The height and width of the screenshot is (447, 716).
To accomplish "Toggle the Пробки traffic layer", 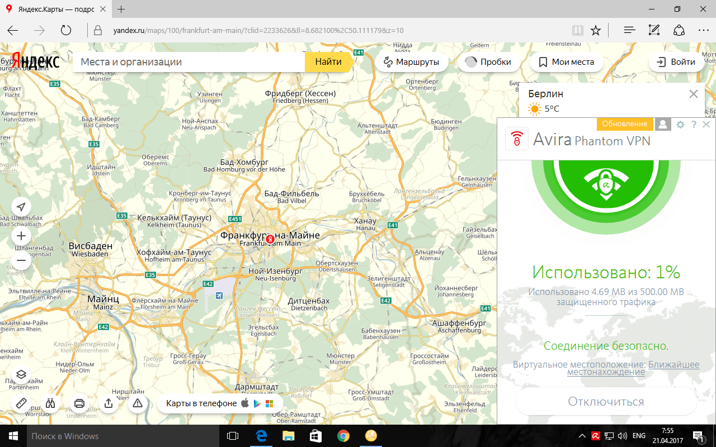I will pyautogui.click(x=488, y=62).
